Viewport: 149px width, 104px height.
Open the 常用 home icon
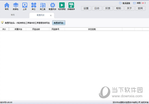point(7,6)
